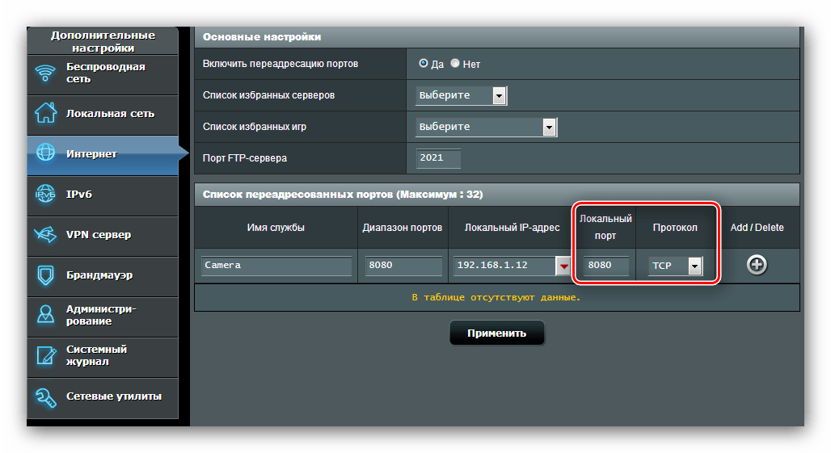
Task: Click the Локальный IP-адрес column header
Action: click(512, 228)
